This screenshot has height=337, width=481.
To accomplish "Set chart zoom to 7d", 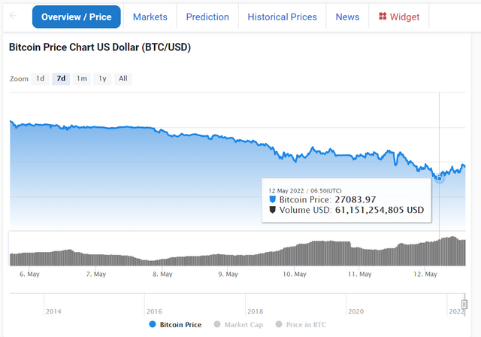I will pos(61,79).
